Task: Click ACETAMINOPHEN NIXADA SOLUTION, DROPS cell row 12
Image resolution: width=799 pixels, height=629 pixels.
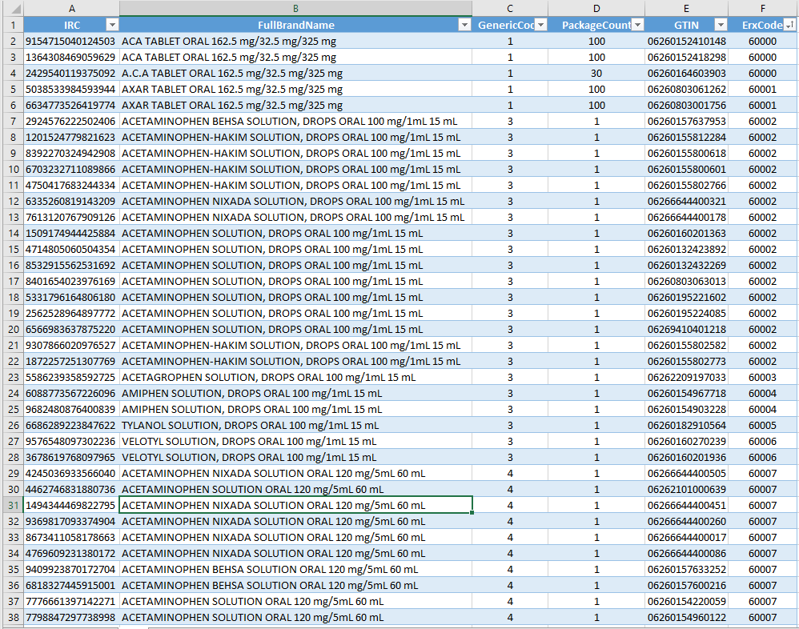Action: (295, 201)
